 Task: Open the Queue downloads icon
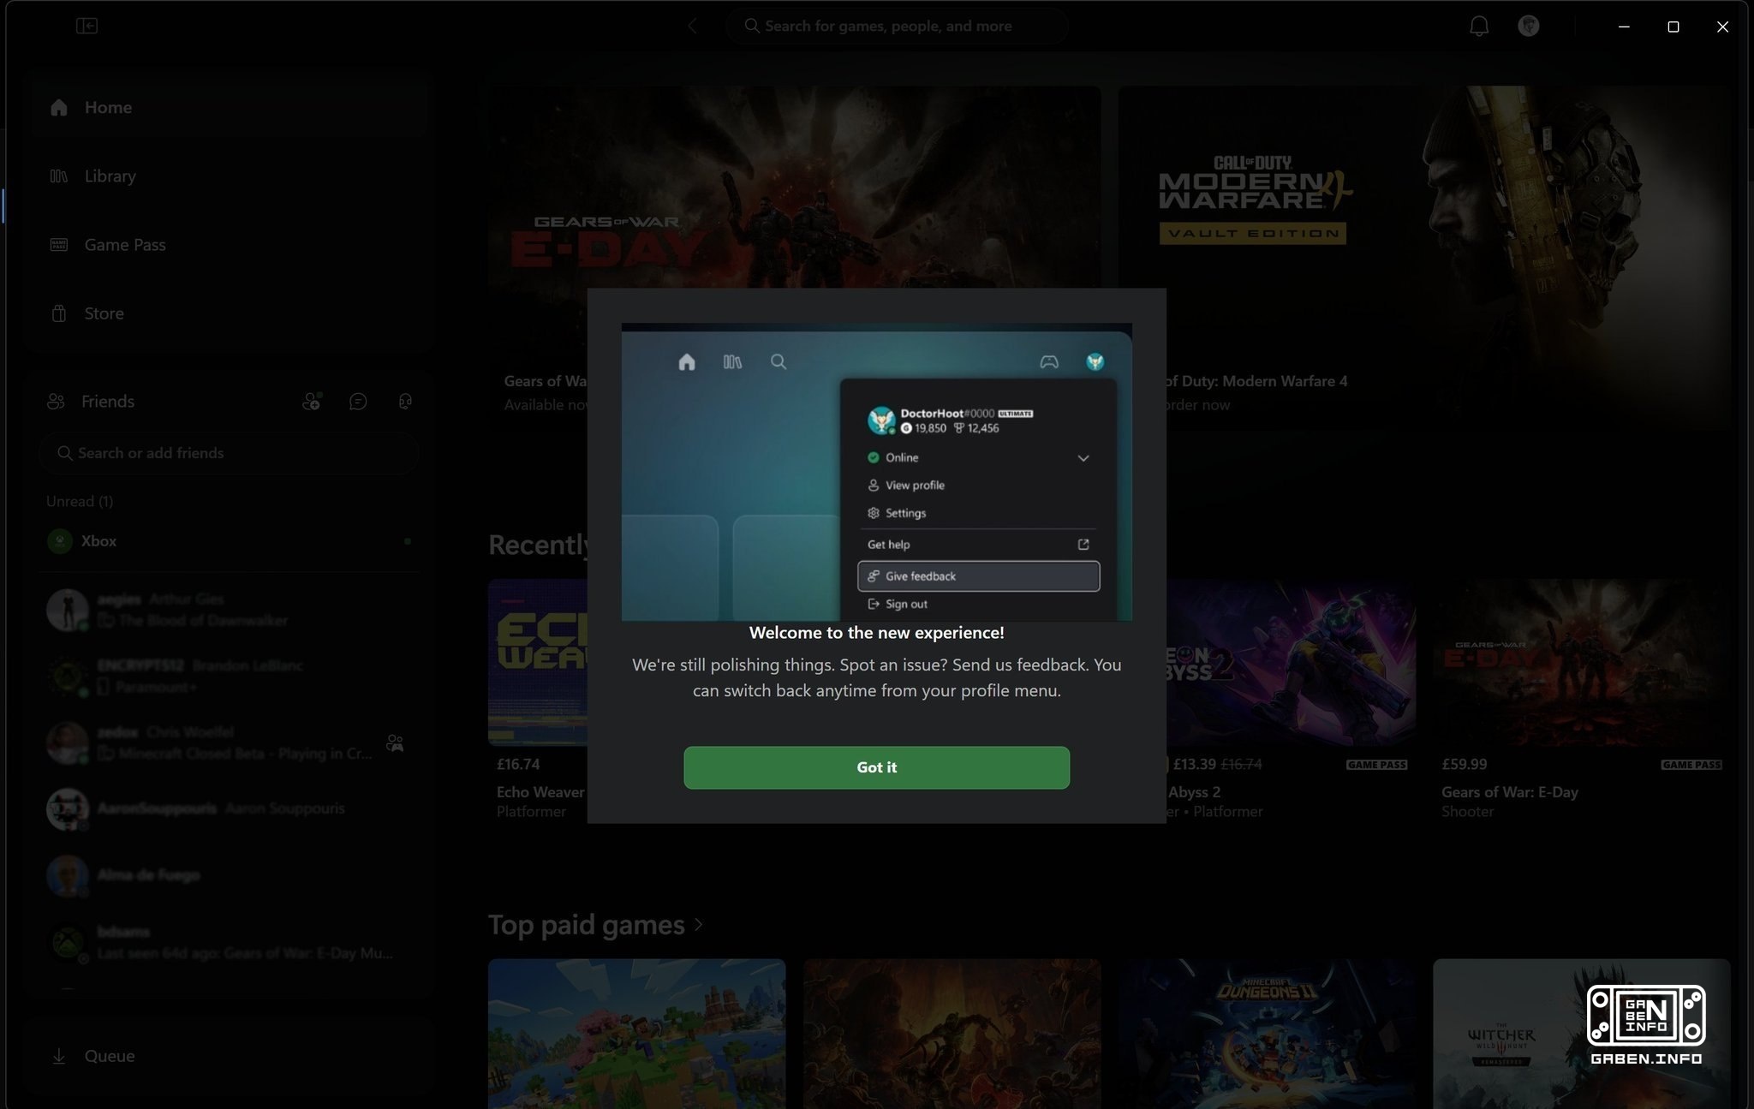click(59, 1056)
